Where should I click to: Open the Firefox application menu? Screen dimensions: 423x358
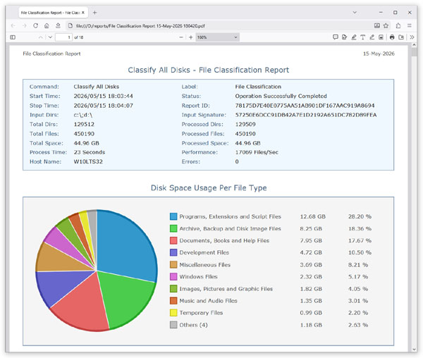410,25
